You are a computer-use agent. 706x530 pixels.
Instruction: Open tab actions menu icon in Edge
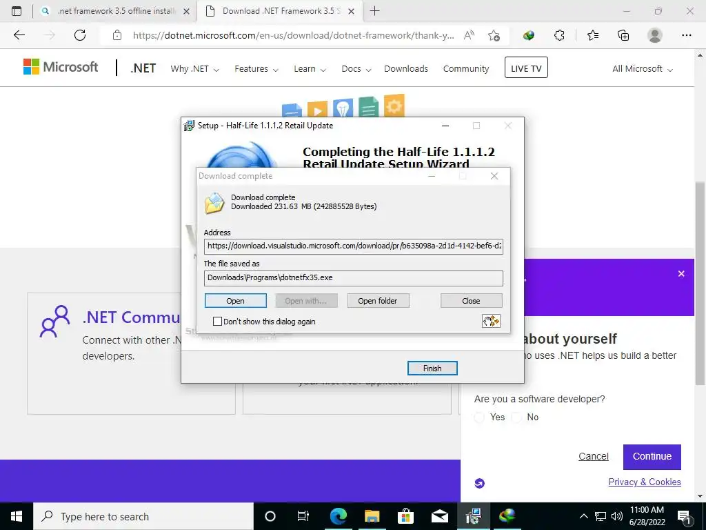17,11
